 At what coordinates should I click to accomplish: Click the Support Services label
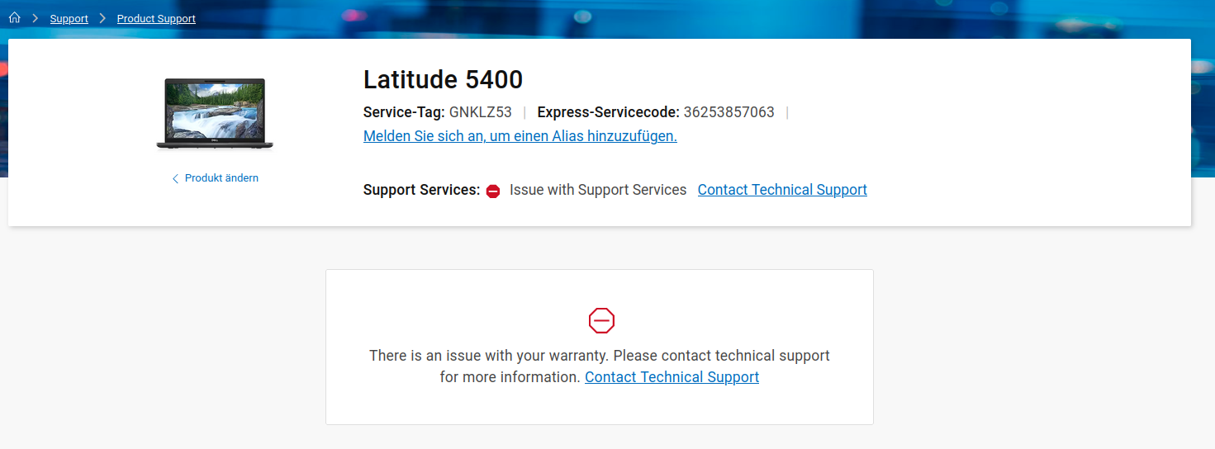point(421,190)
